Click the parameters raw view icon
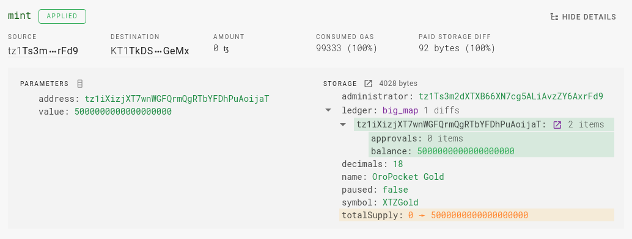Image resolution: width=632 pixels, height=239 pixels. coord(80,84)
